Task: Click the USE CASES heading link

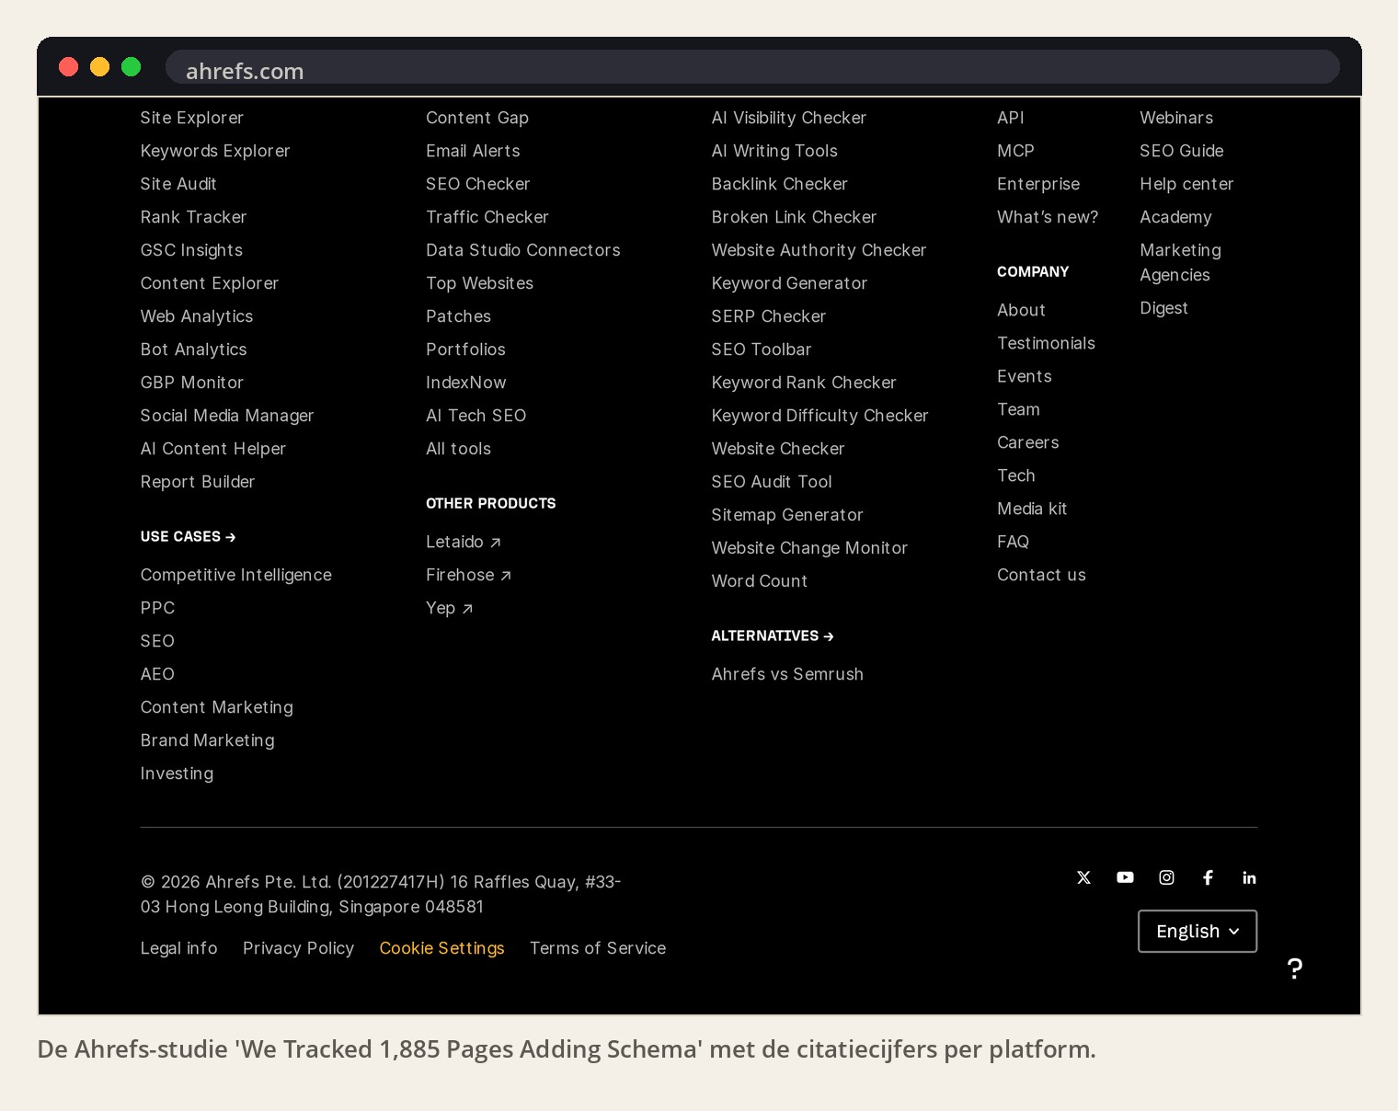Action: 189,536
